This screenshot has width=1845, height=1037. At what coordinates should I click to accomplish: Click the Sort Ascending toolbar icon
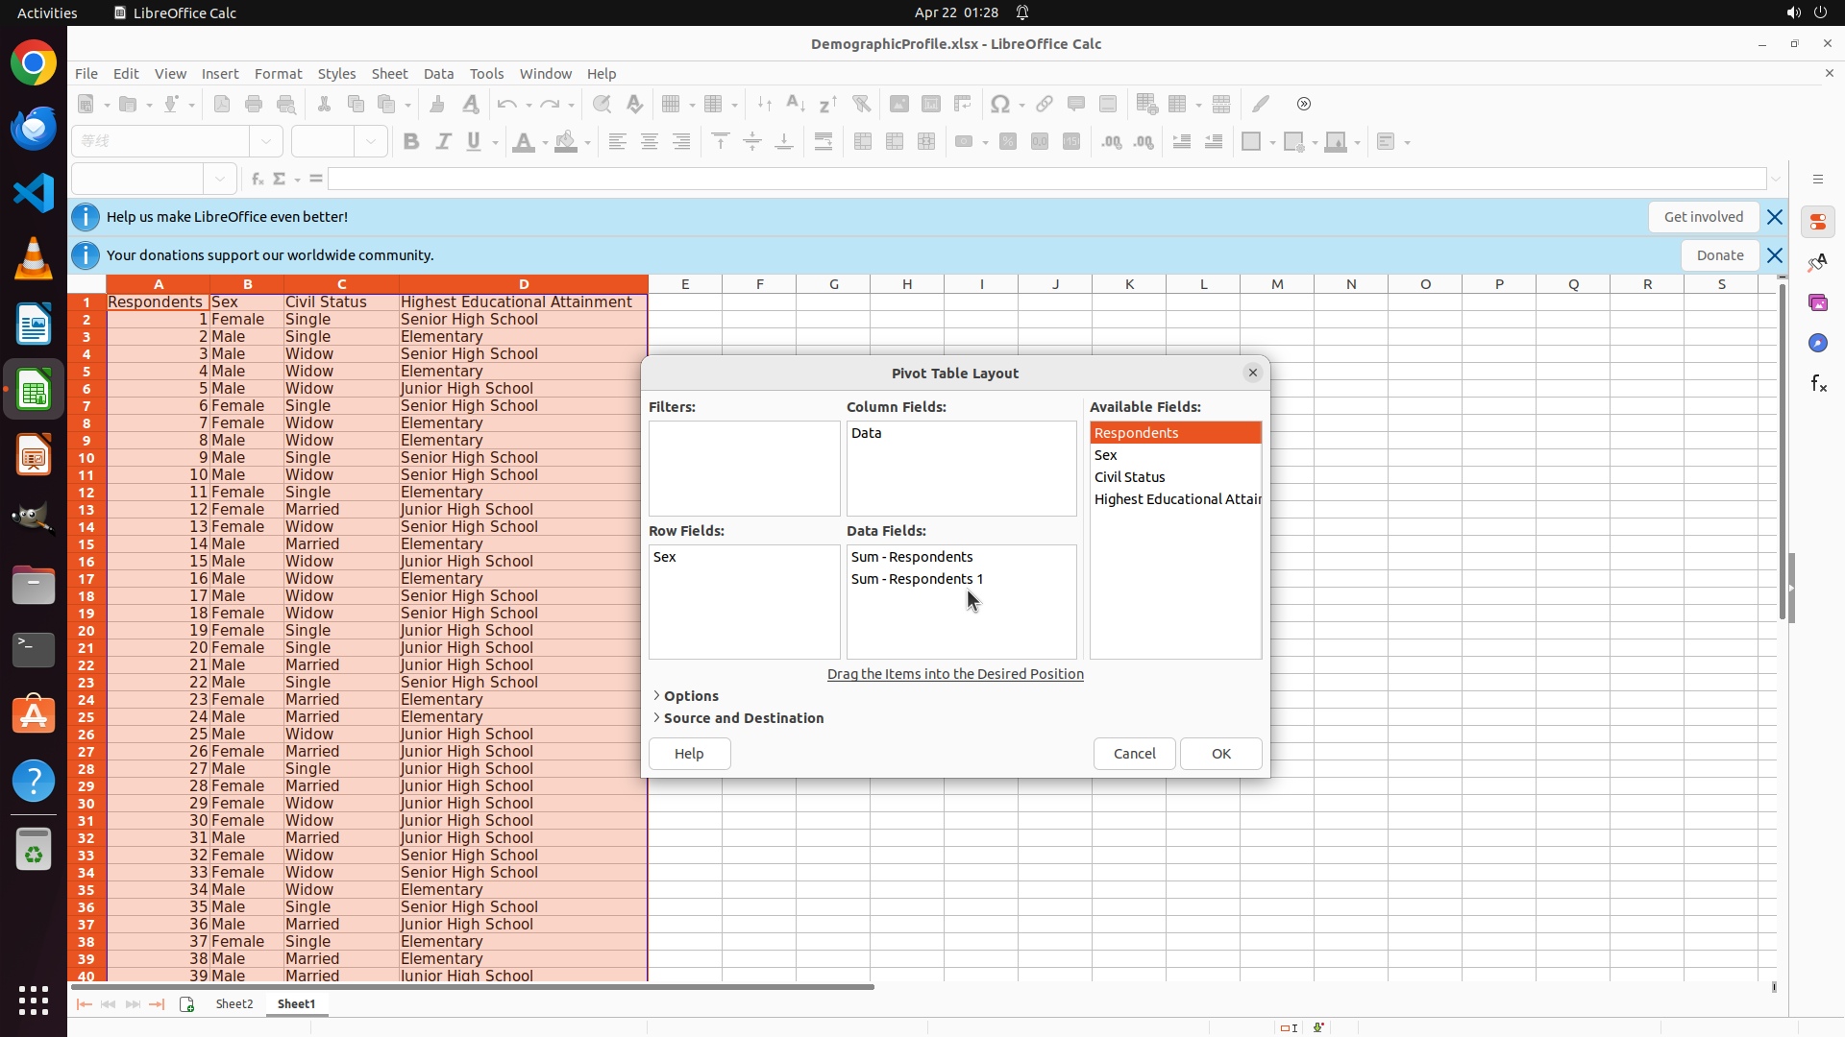796,104
